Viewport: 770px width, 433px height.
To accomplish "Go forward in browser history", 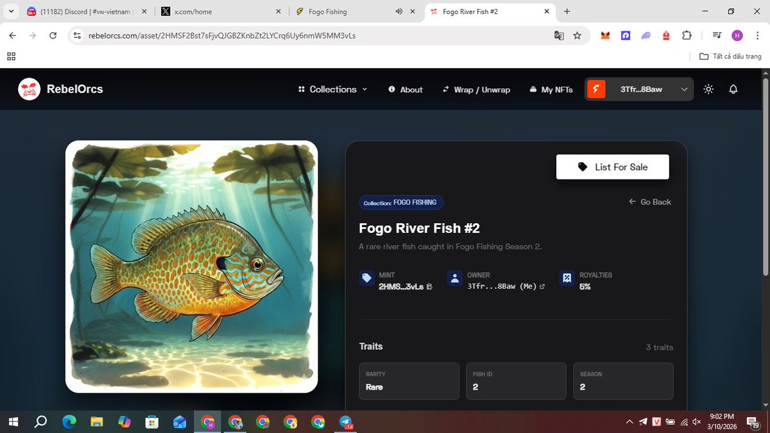I will [x=33, y=36].
